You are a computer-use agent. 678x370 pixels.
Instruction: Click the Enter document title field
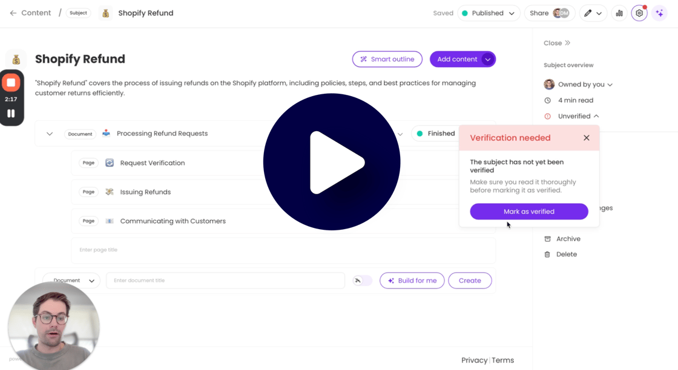tap(225, 281)
